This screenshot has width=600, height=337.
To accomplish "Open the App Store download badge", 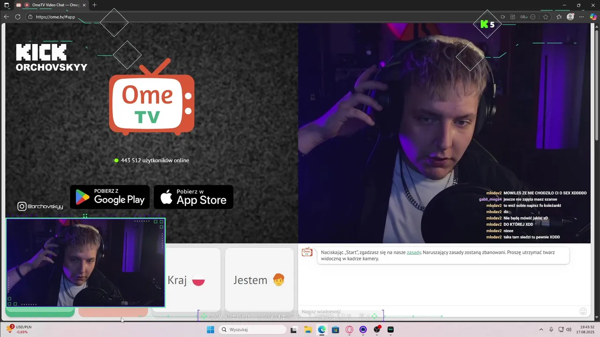I will click(194, 197).
